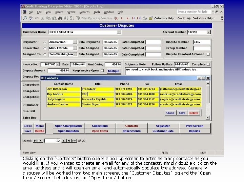Open the Attachments button
This screenshot has width=244, height=183.
pos(131,131)
